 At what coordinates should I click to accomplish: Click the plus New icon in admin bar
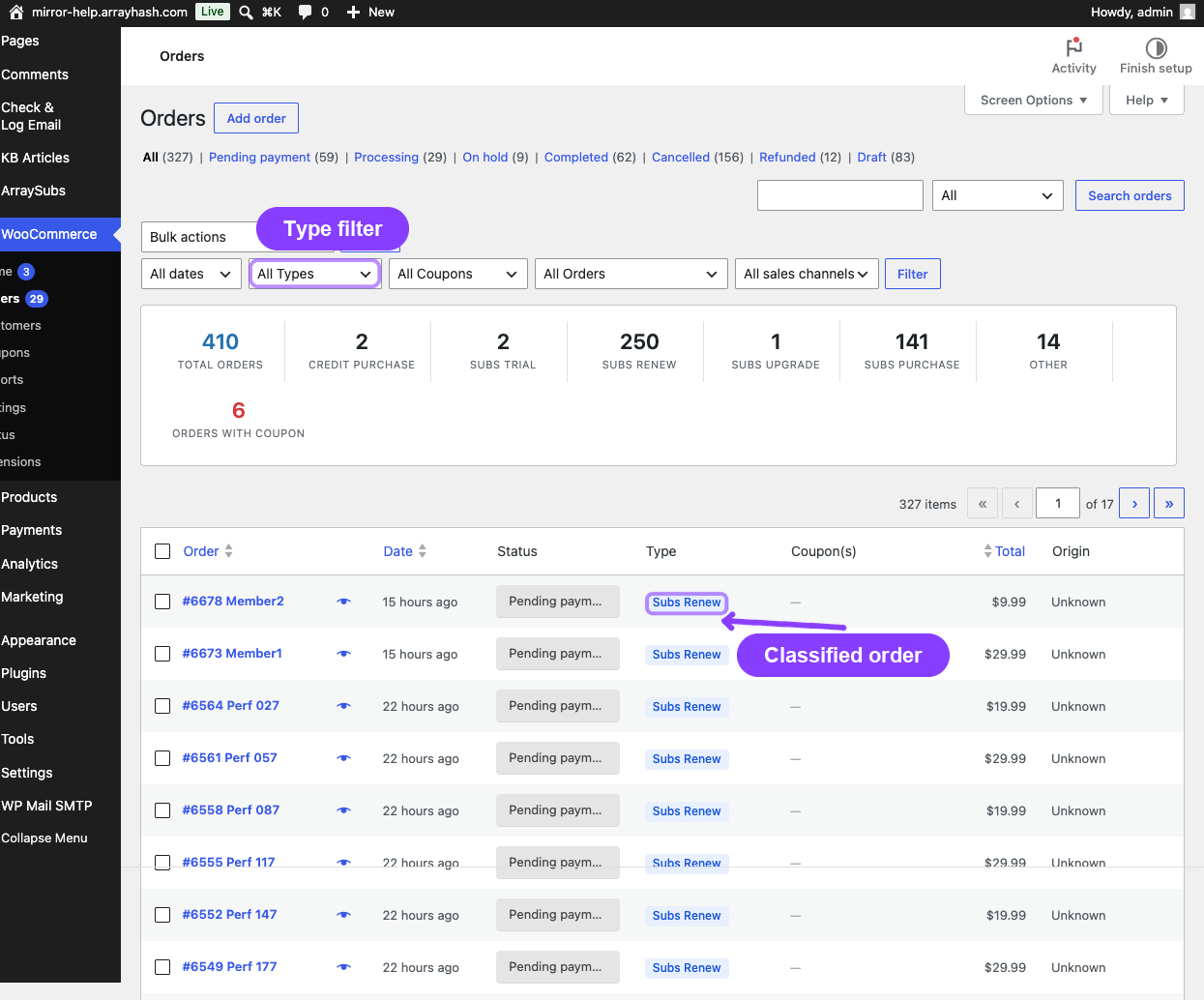click(353, 12)
